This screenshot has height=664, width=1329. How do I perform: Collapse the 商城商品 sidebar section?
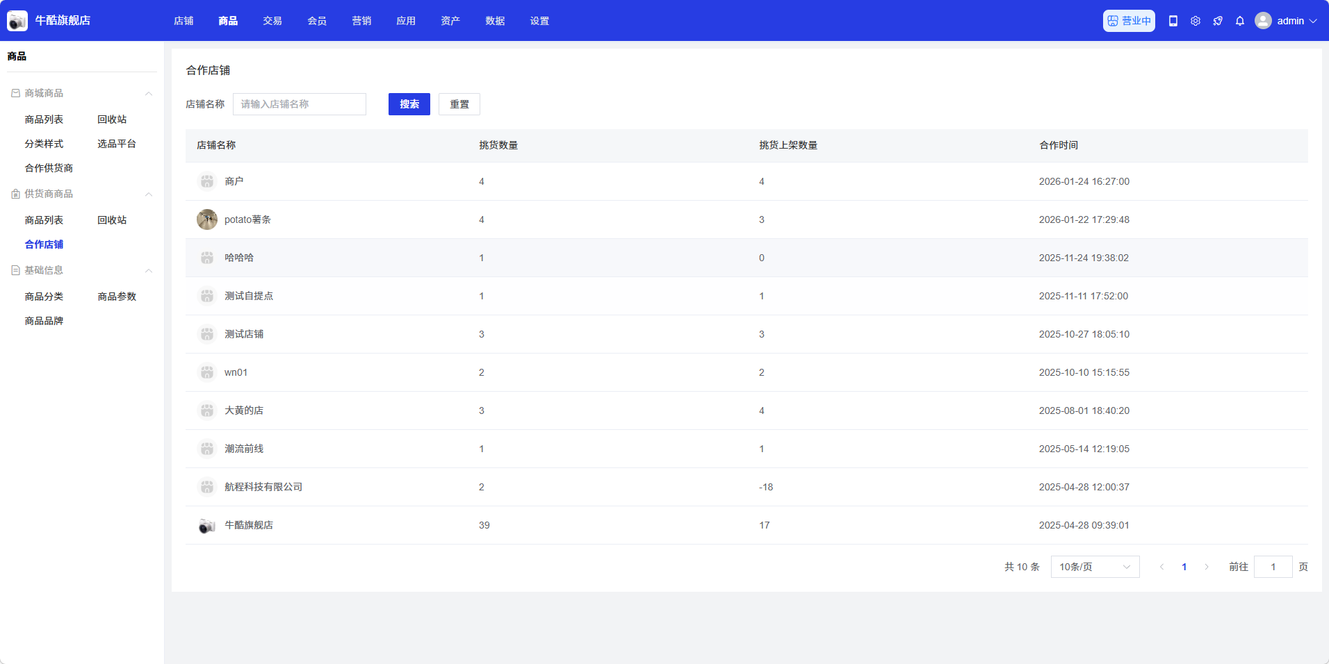click(148, 94)
